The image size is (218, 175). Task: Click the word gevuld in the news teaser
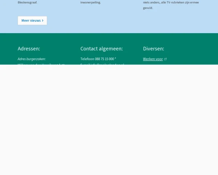(x=148, y=8)
